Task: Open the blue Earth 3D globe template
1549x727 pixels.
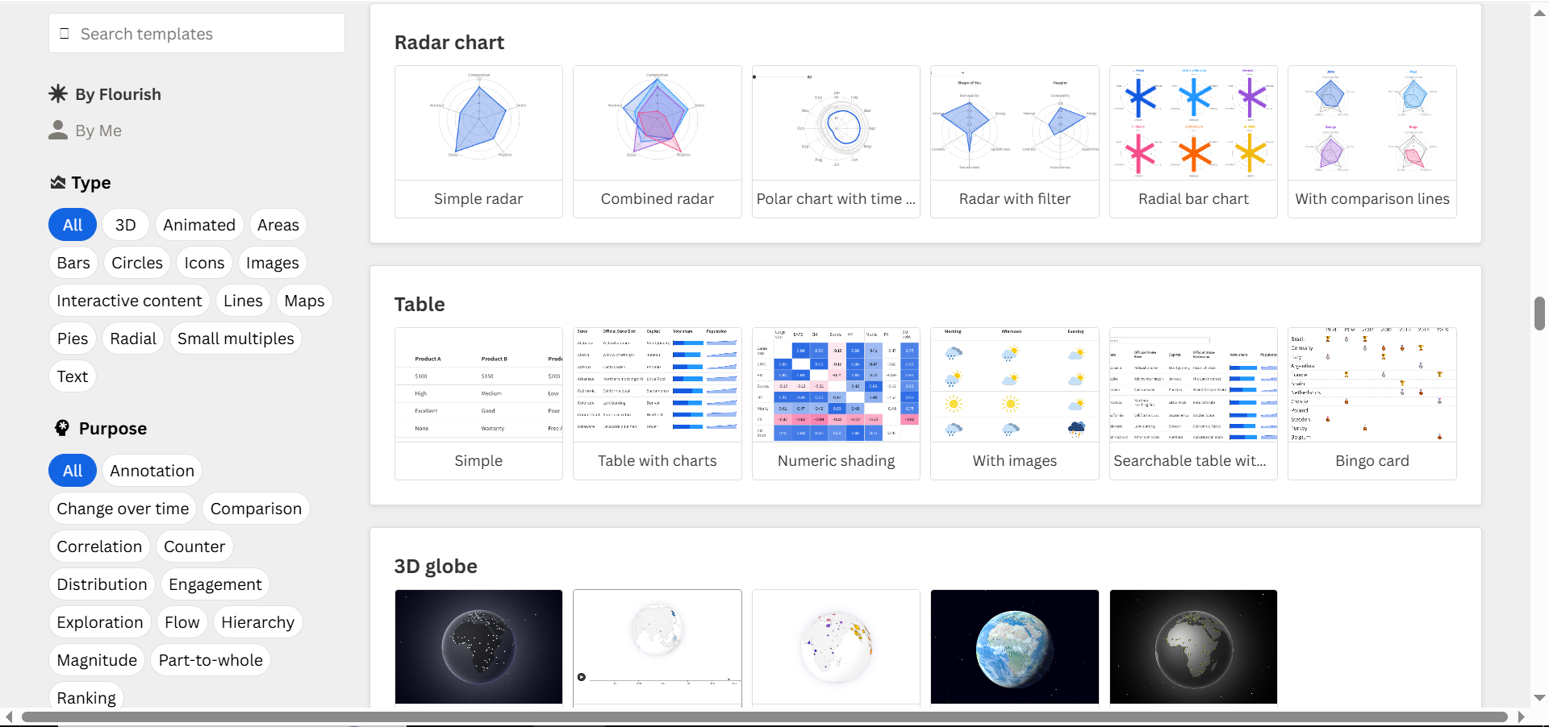Action: [x=1015, y=647]
